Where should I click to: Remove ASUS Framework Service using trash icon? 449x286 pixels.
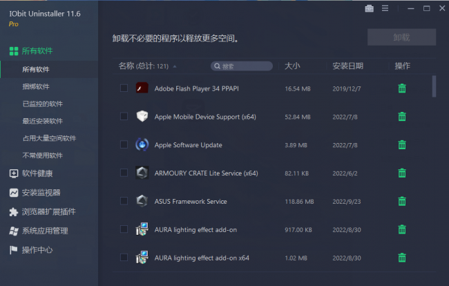click(x=402, y=201)
